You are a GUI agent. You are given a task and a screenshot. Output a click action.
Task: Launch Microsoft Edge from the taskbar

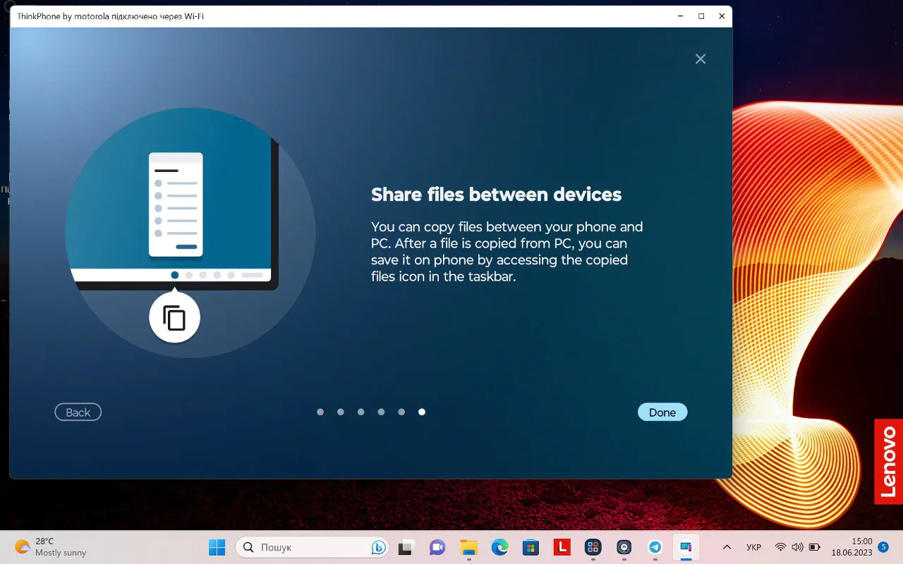(x=499, y=547)
